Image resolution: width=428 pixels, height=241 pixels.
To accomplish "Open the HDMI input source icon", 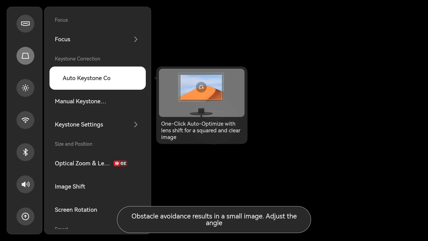I will tap(25, 24).
